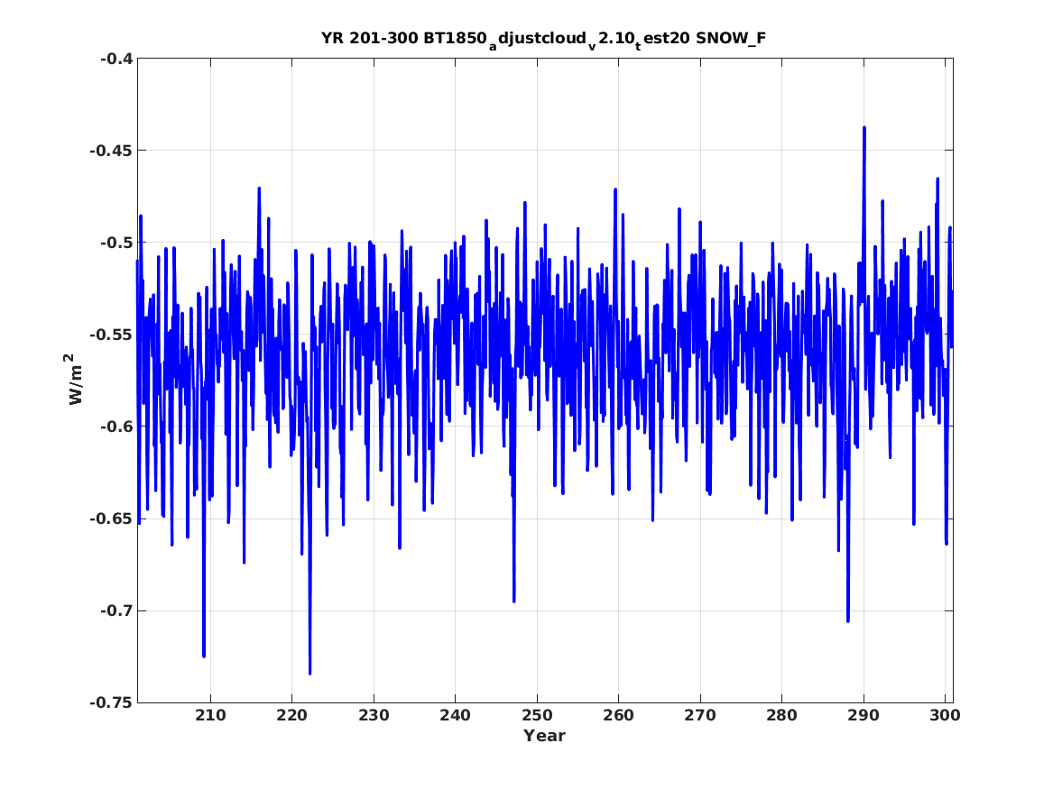Screen dimensions: 1053x789
Task: Click the y-axis tick label -0.6
Action: click(116, 427)
